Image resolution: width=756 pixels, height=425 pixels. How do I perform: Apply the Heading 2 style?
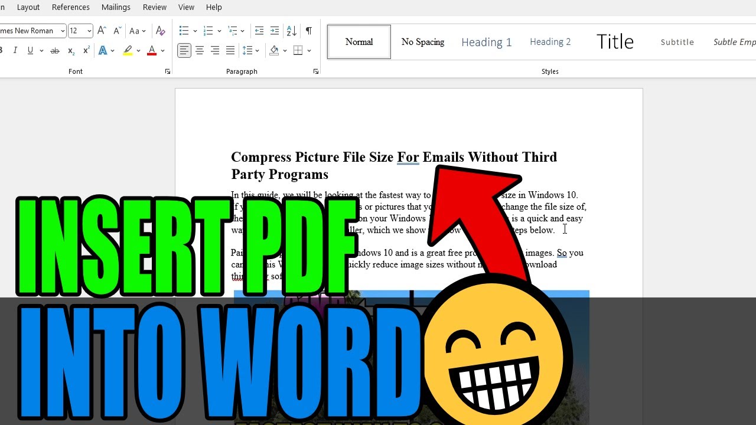pyautogui.click(x=550, y=42)
